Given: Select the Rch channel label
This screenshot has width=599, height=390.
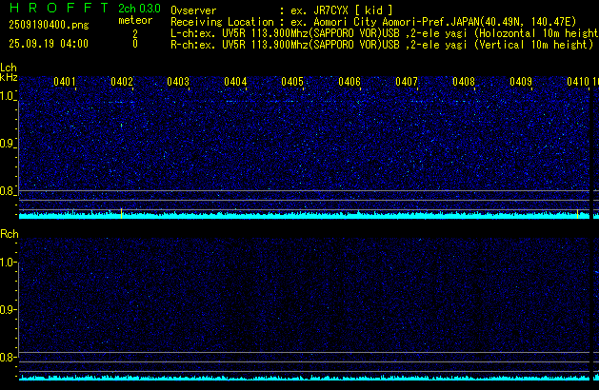Looking at the screenshot, I should click(x=9, y=234).
